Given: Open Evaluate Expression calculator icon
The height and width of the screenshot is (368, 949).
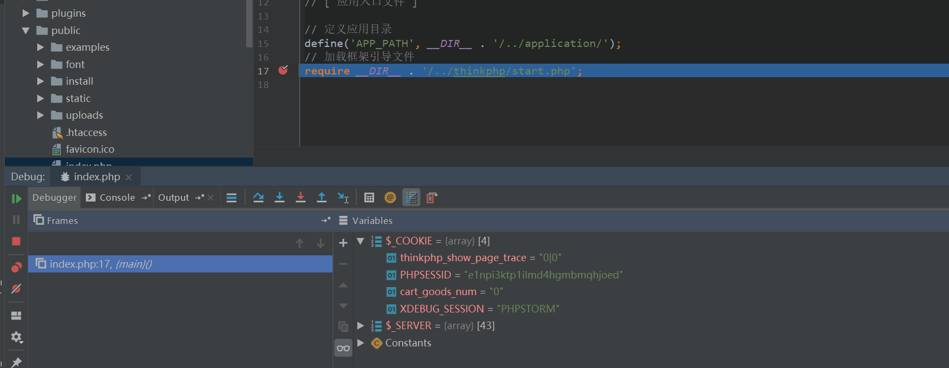Looking at the screenshot, I should 369,198.
